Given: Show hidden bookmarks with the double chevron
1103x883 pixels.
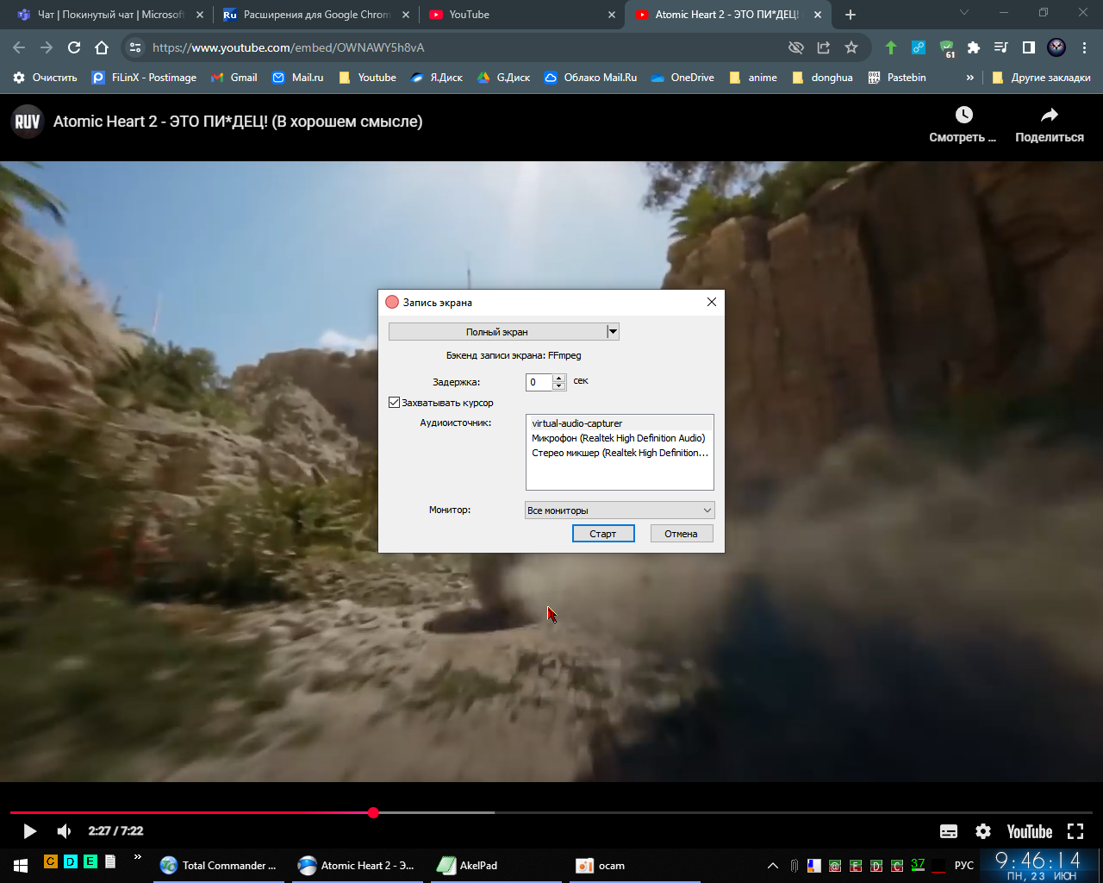Looking at the screenshot, I should pyautogui.click(x=969, y=78).
